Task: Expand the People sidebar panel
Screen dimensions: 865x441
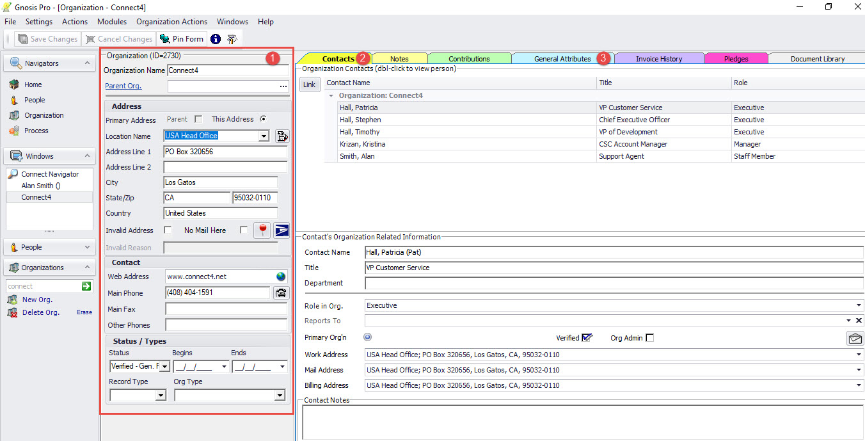Action: coord(88,247)
